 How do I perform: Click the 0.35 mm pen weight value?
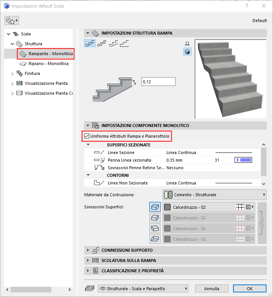[174, 160]
